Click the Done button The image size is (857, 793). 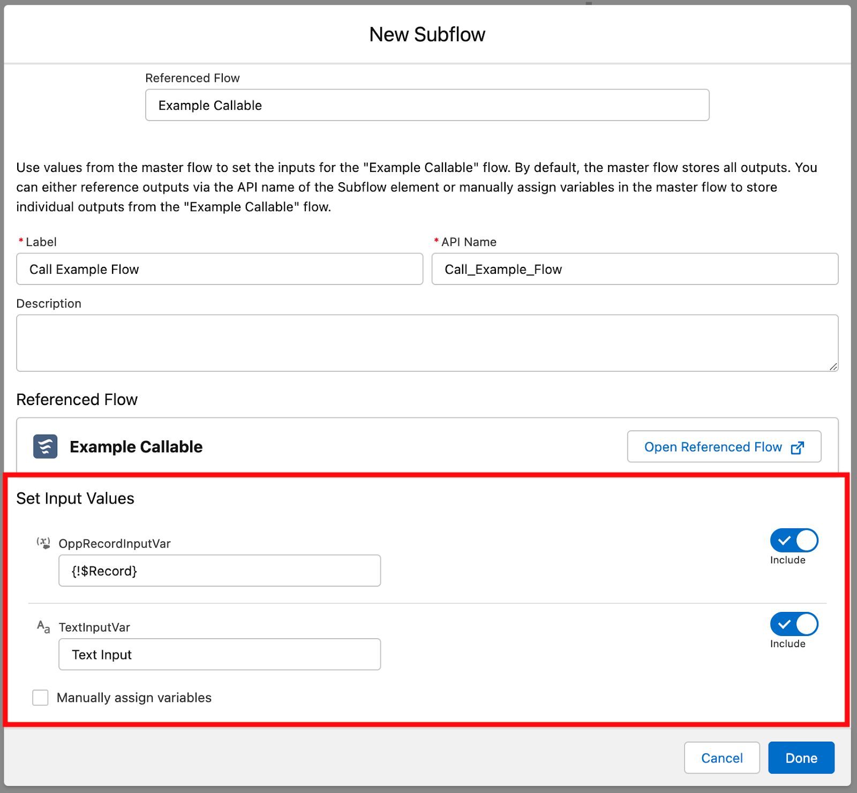click(801, 758)
